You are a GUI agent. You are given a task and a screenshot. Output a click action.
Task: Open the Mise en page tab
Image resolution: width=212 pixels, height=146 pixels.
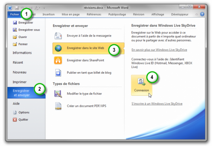coord(71,14)
